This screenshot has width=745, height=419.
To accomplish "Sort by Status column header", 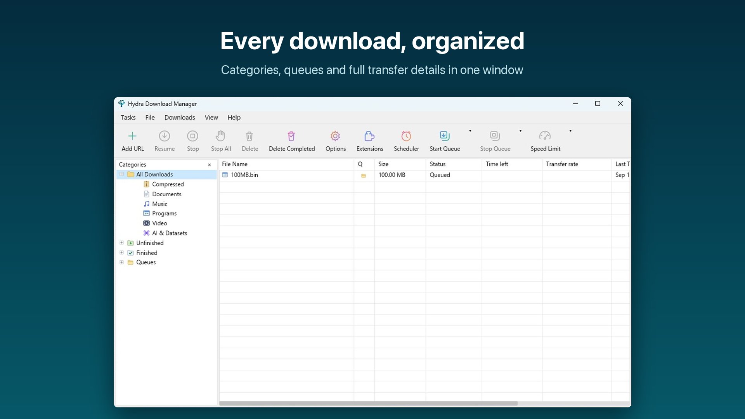I will pos(454,164).
